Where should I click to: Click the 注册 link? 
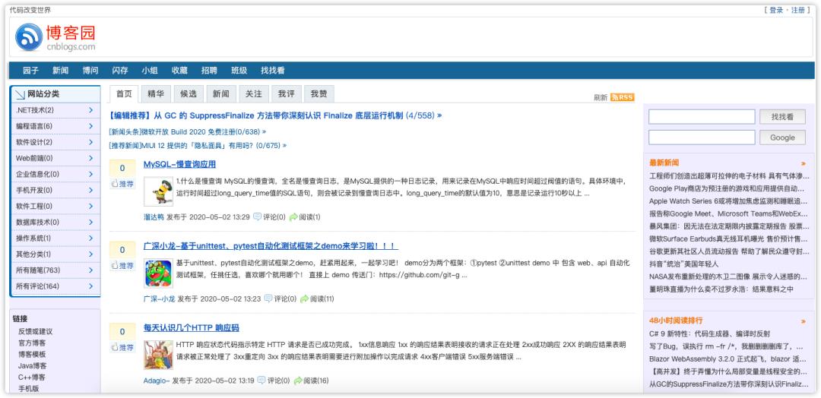coord(798,10)
